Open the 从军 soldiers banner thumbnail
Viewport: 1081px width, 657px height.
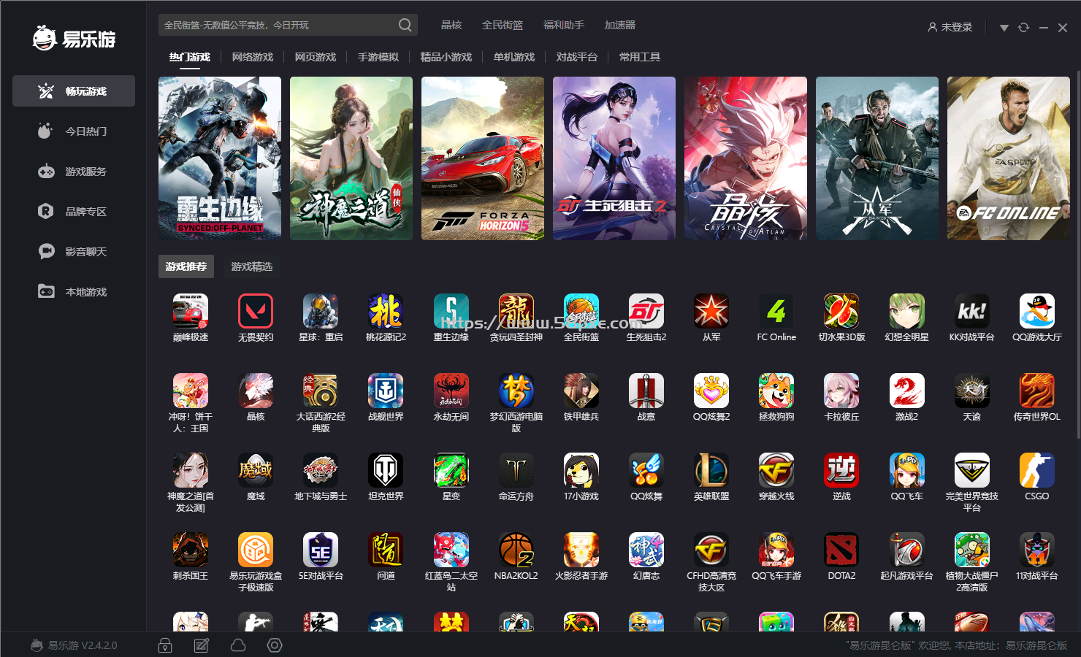pos(877,158)
